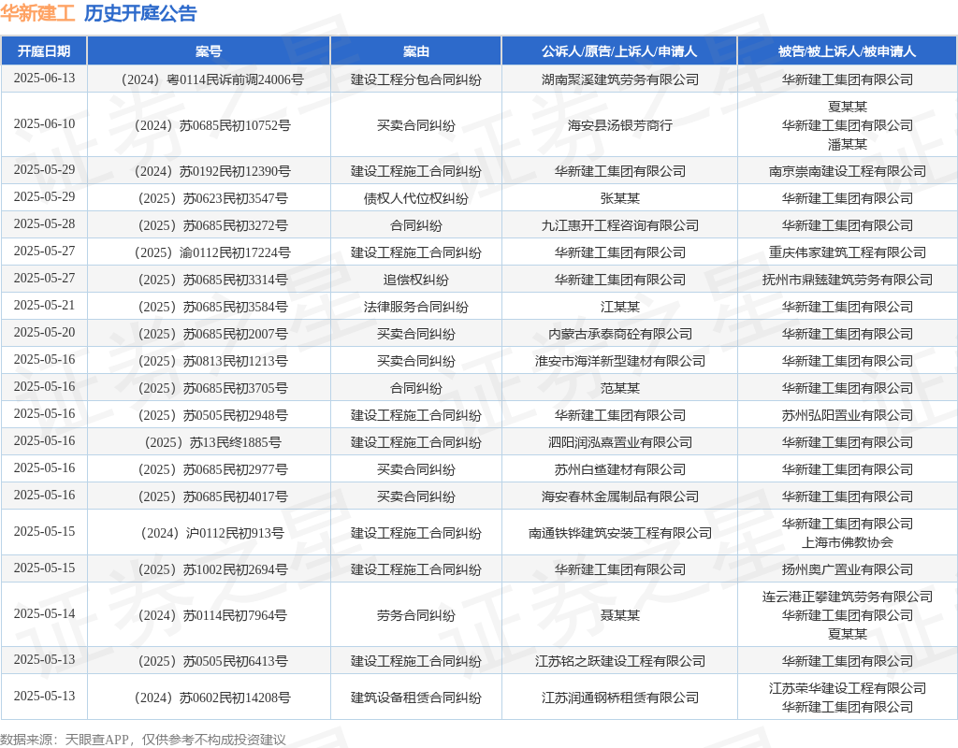Click defendant 南京崇南建设工程有限公司

(x=848, y=172)
